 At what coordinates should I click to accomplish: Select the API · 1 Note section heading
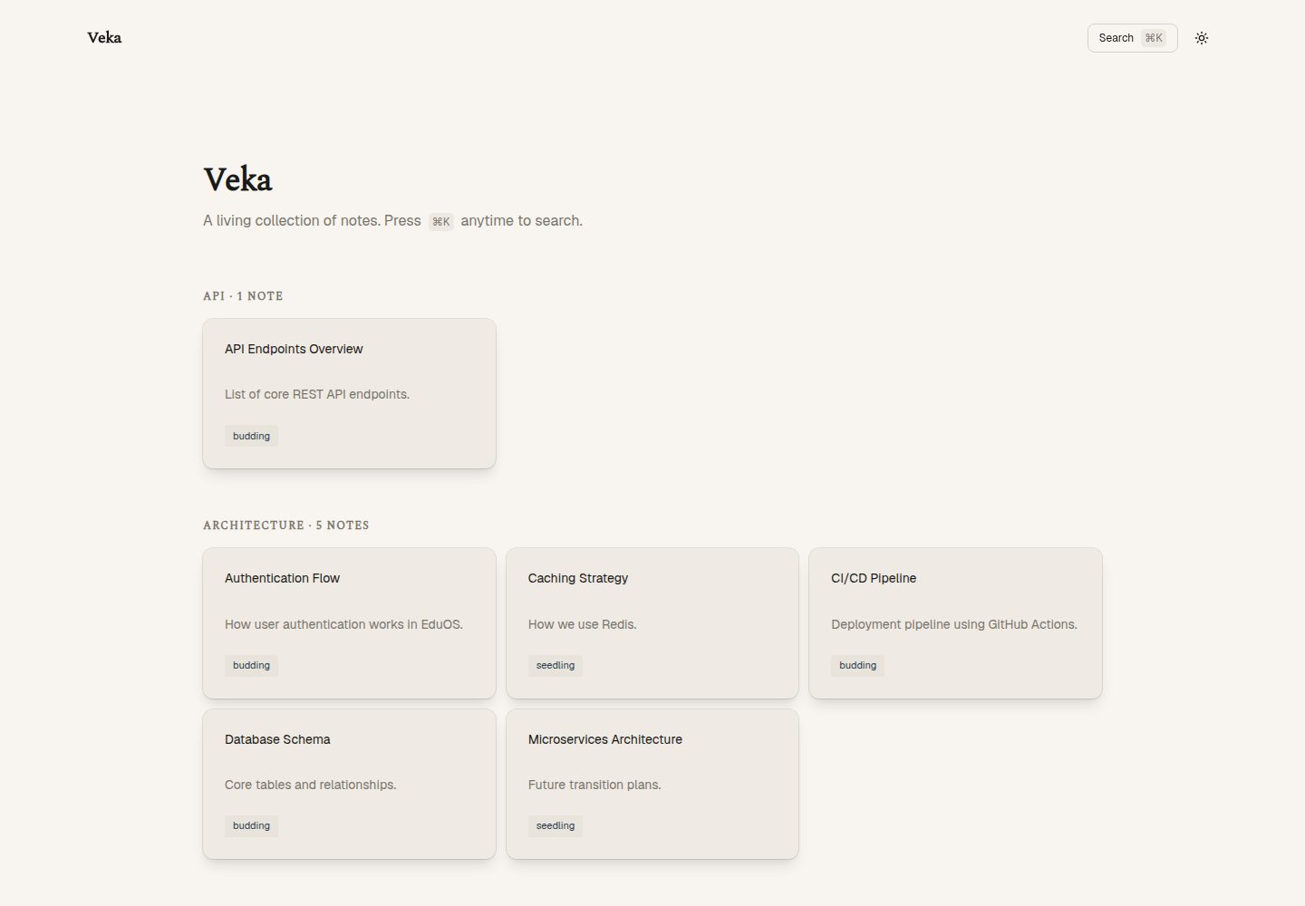(243, 296)
